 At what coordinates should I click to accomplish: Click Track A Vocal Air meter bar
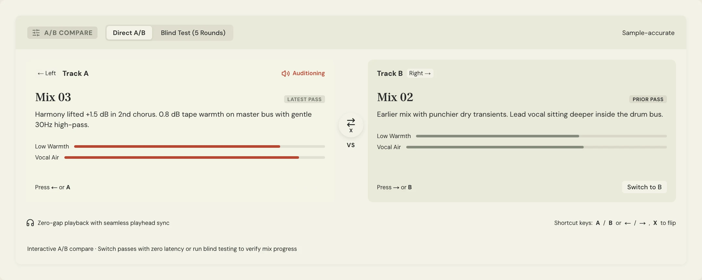point(195,157)
